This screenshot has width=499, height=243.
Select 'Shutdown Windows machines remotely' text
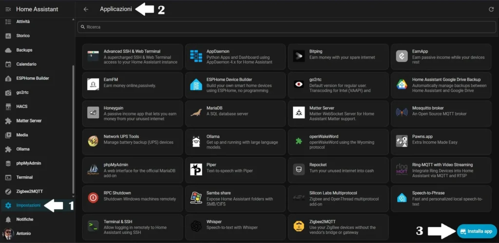coord(140,199)
